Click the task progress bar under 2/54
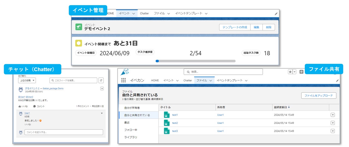This screenshot has width=349, height=147. pos(195,61)
